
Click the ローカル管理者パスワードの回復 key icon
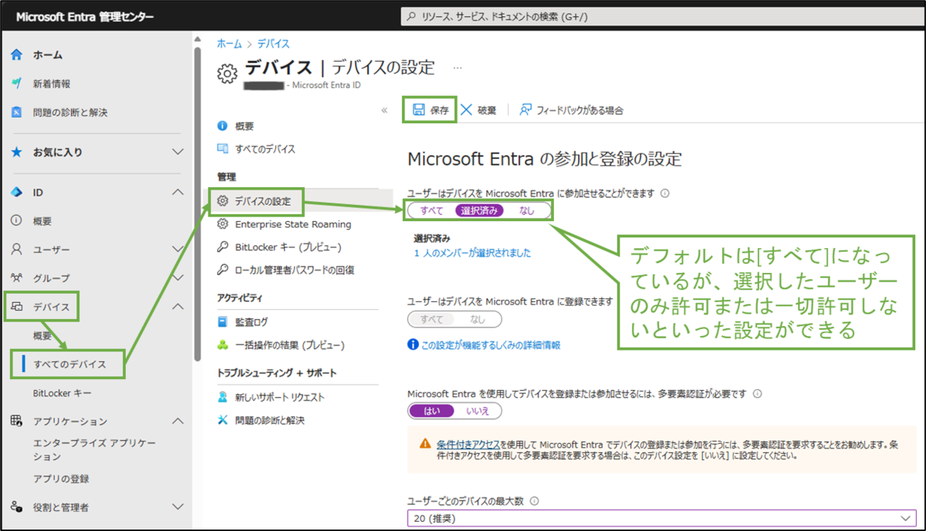coord(223,271)
